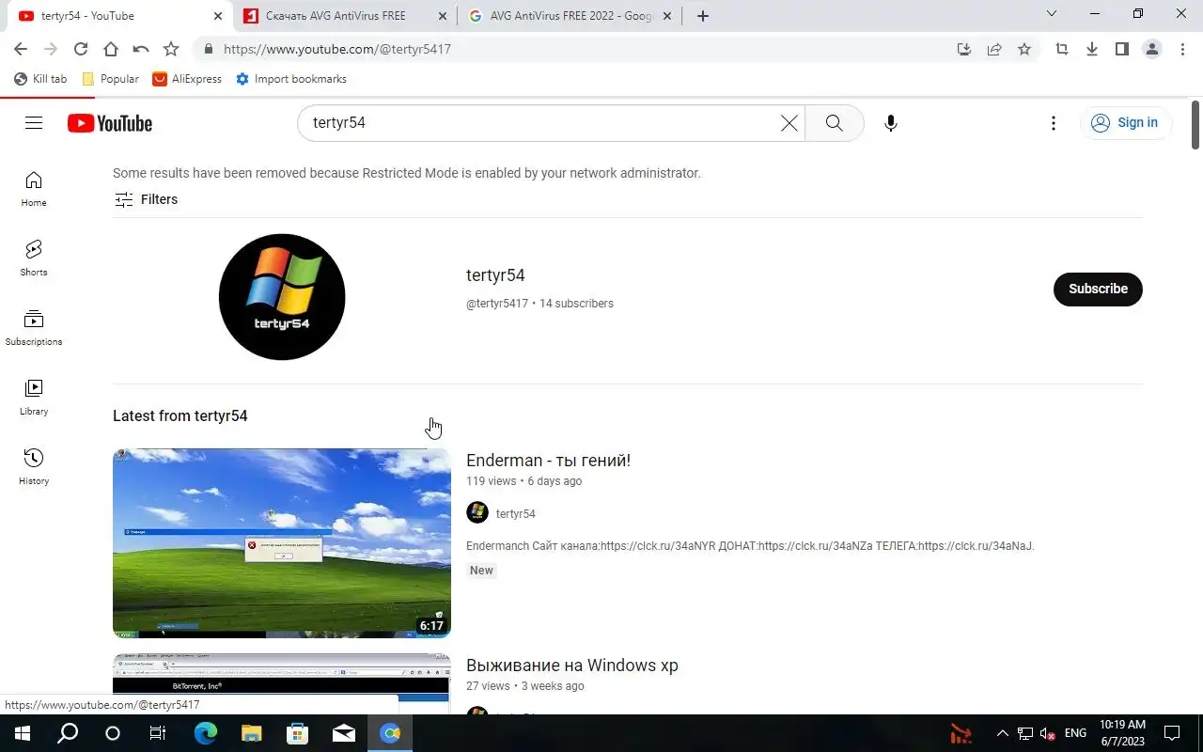Toggle the browser side panel
1203x752 pixels.
click(x=1122, y=49)
